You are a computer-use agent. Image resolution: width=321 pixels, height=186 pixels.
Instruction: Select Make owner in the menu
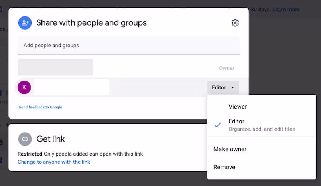[230, 149]
